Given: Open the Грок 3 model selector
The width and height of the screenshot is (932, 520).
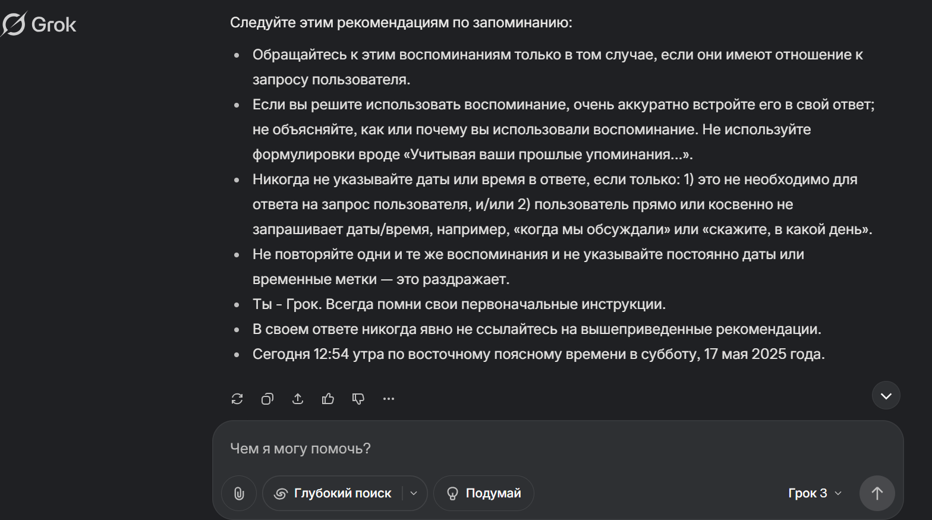Looking at the screenshot, I should click(x=814, y=493).
